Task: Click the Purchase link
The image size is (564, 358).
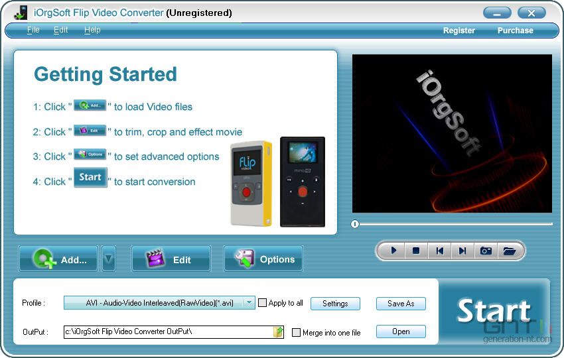Action: point(515,30)
